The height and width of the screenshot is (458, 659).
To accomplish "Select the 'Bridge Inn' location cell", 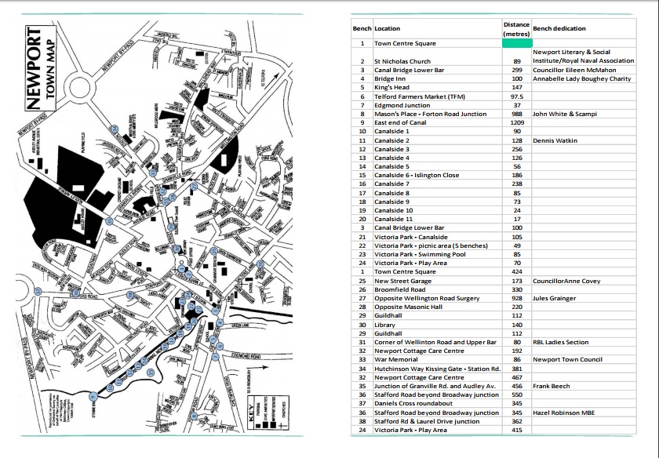I will (438, 78).
